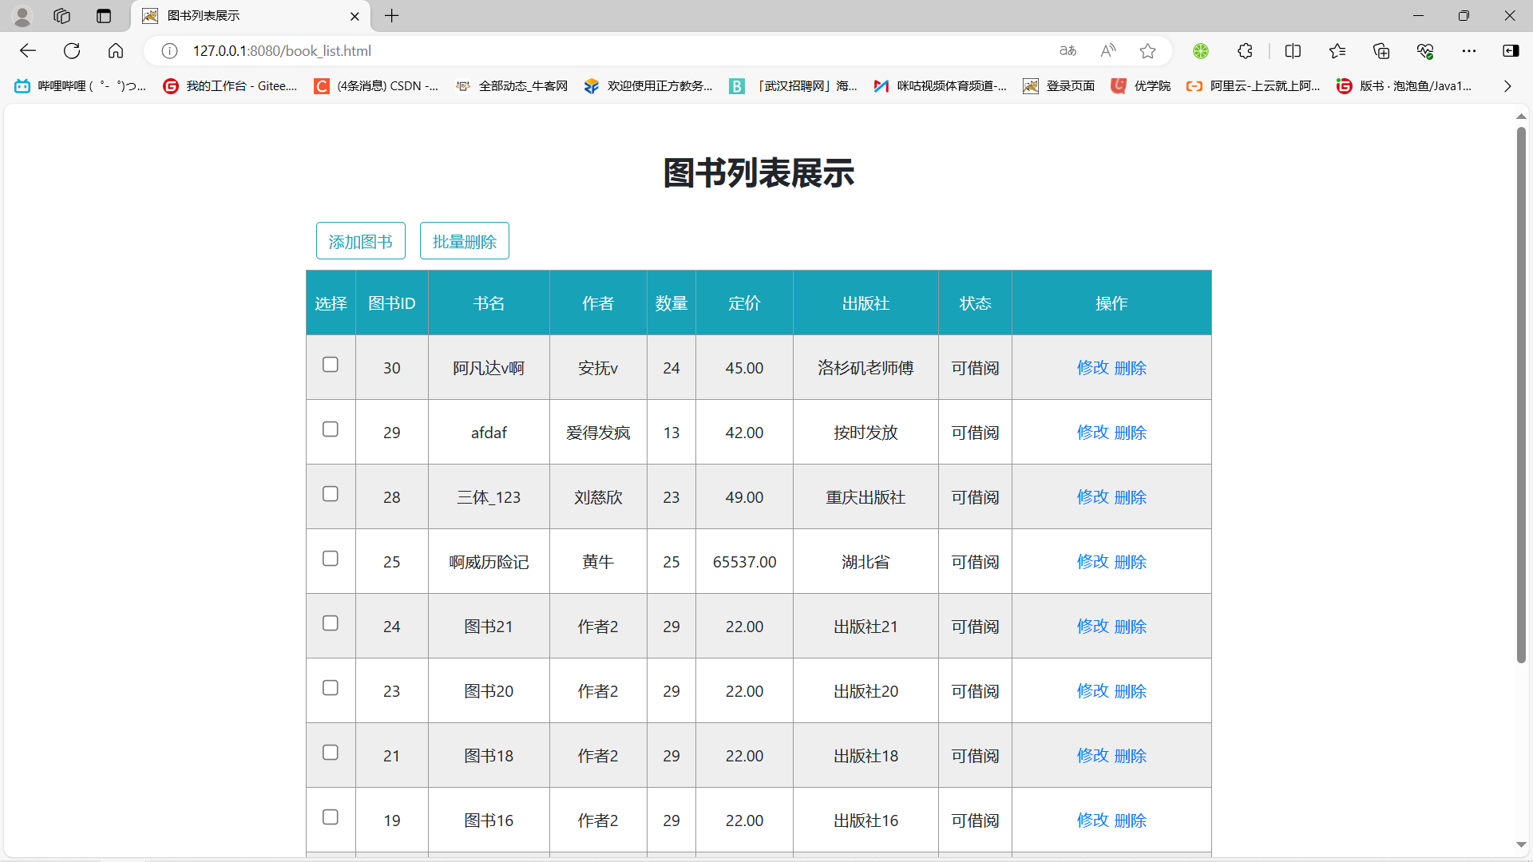The width and height of the screenshot is (1533, 862).
Task: Check the box for 图书16
Action: pos(331,817)
